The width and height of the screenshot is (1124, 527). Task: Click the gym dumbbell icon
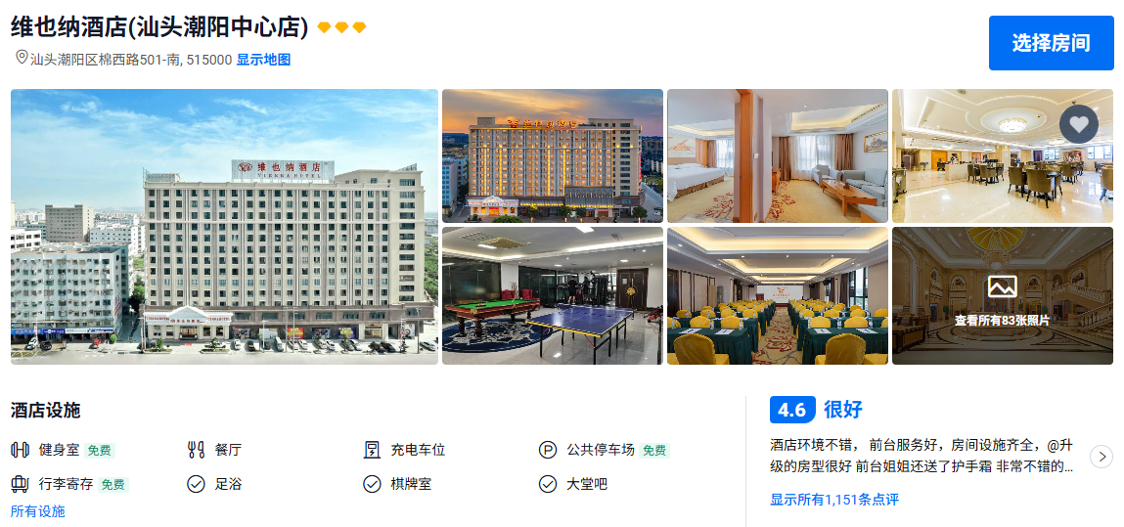click(21, 451)
